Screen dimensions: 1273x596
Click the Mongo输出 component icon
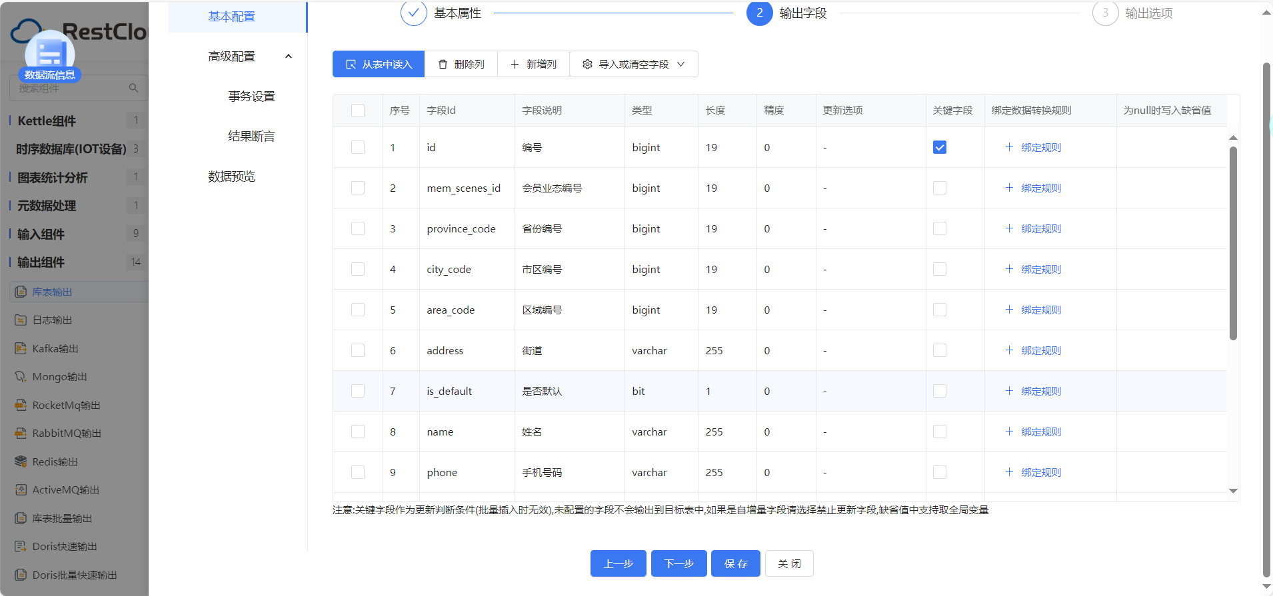point(21,377)
